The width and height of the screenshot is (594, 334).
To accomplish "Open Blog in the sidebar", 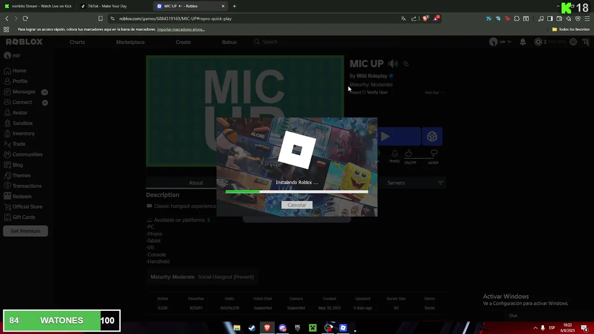I will 13,165.
